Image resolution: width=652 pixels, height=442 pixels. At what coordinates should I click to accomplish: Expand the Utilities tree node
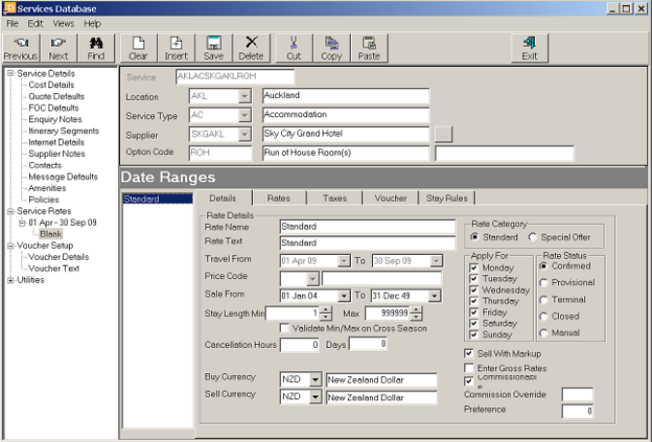11,280
